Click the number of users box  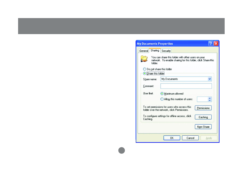[202, 99]
